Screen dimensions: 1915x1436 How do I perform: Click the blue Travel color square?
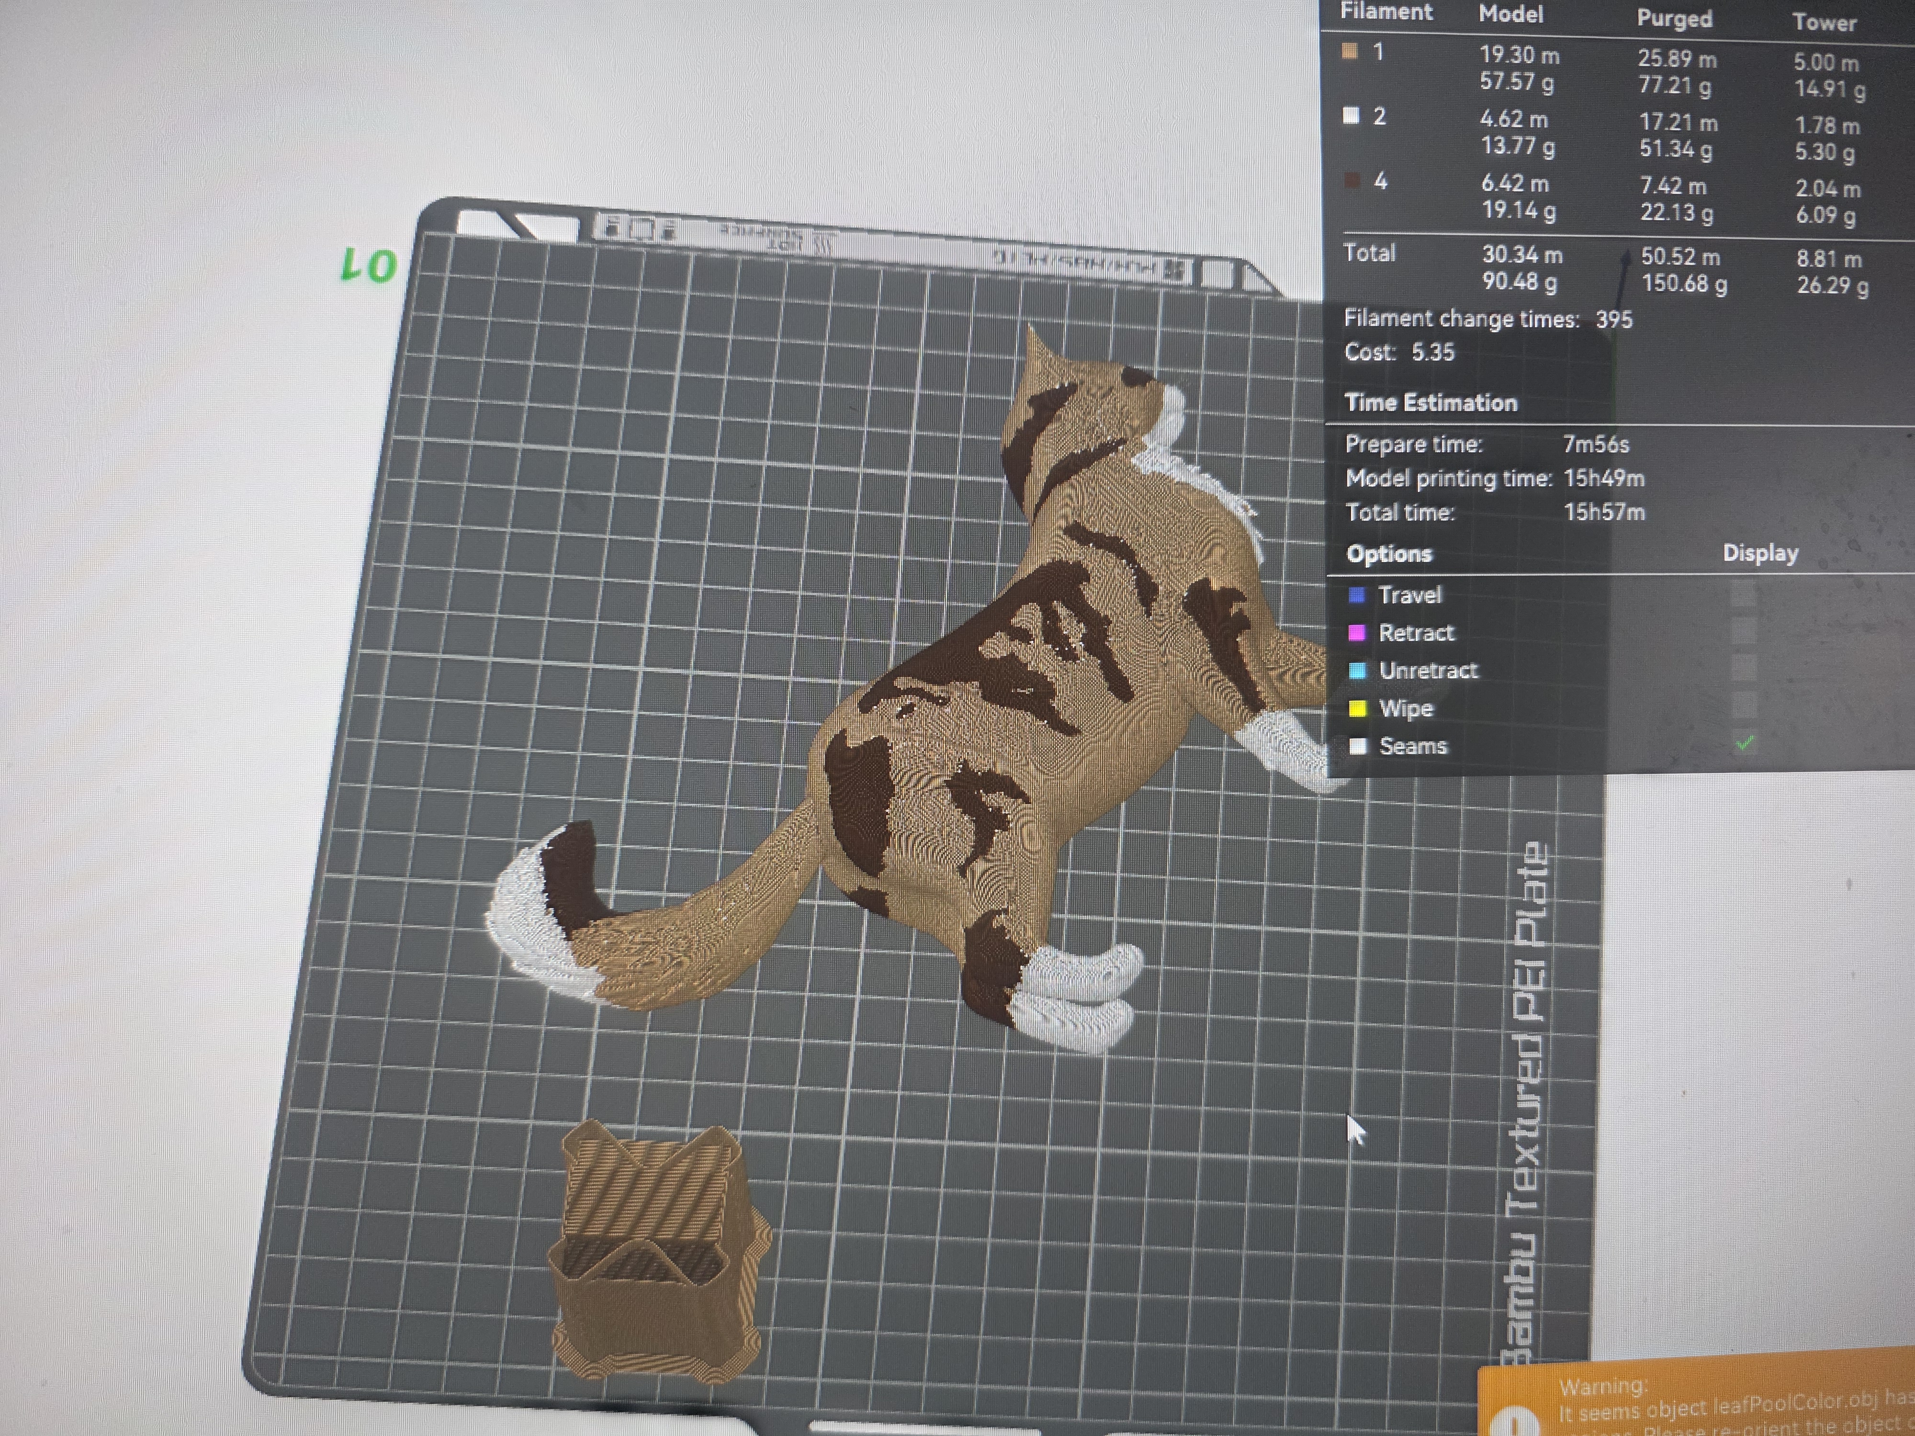tap(1357, 595)
